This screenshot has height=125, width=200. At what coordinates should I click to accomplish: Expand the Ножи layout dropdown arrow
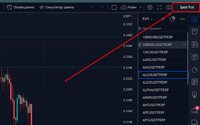(x=140, y=7)
